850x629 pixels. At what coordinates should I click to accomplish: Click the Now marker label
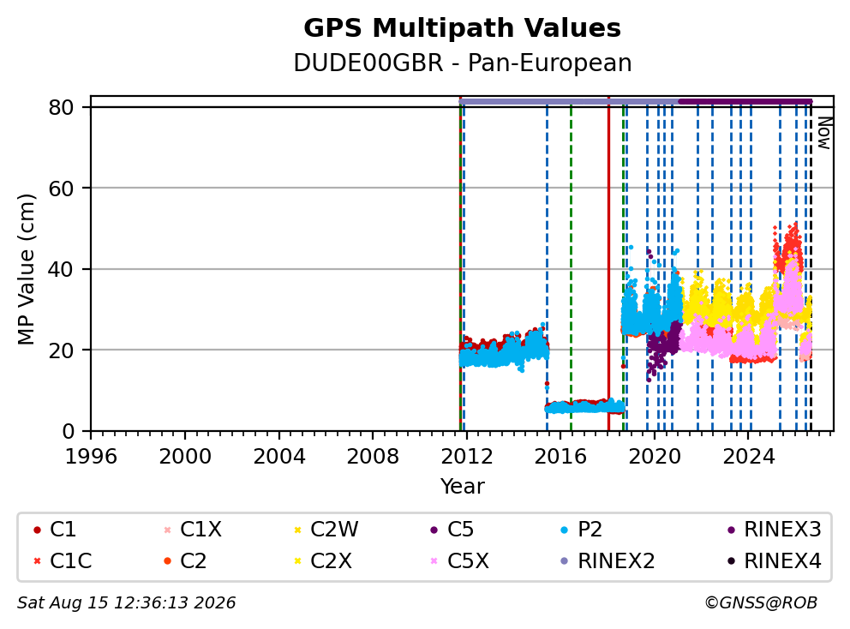(824, 134)
